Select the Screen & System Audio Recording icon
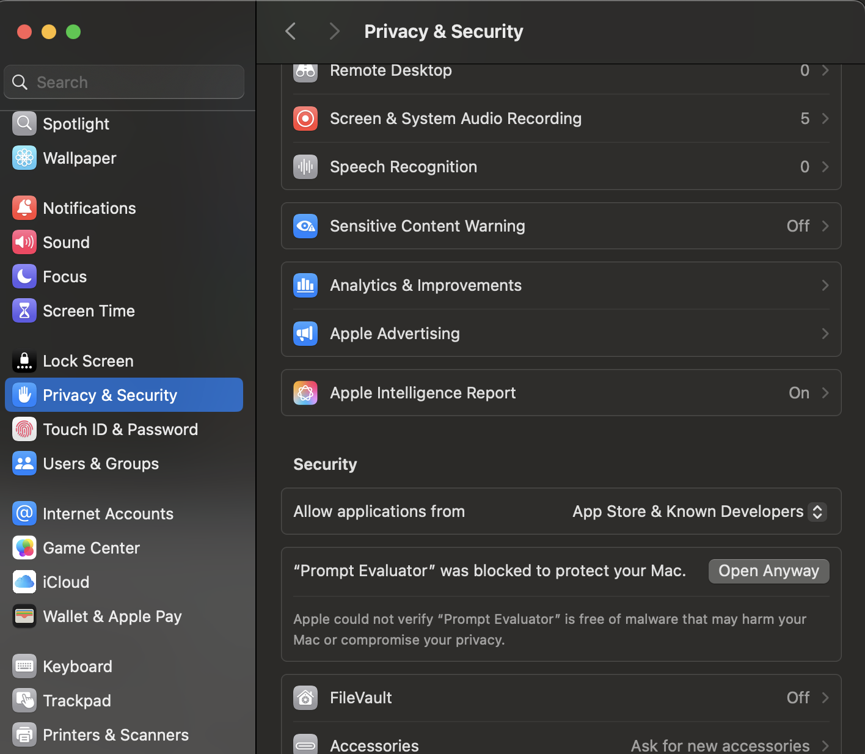Image resolution: width=865 pixels, height=754 pixels. pos(305,119)
